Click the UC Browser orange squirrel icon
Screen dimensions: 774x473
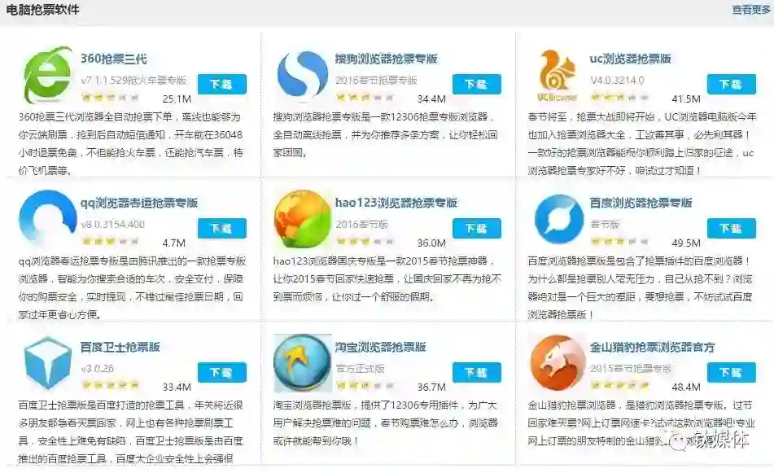pos(558,75)
